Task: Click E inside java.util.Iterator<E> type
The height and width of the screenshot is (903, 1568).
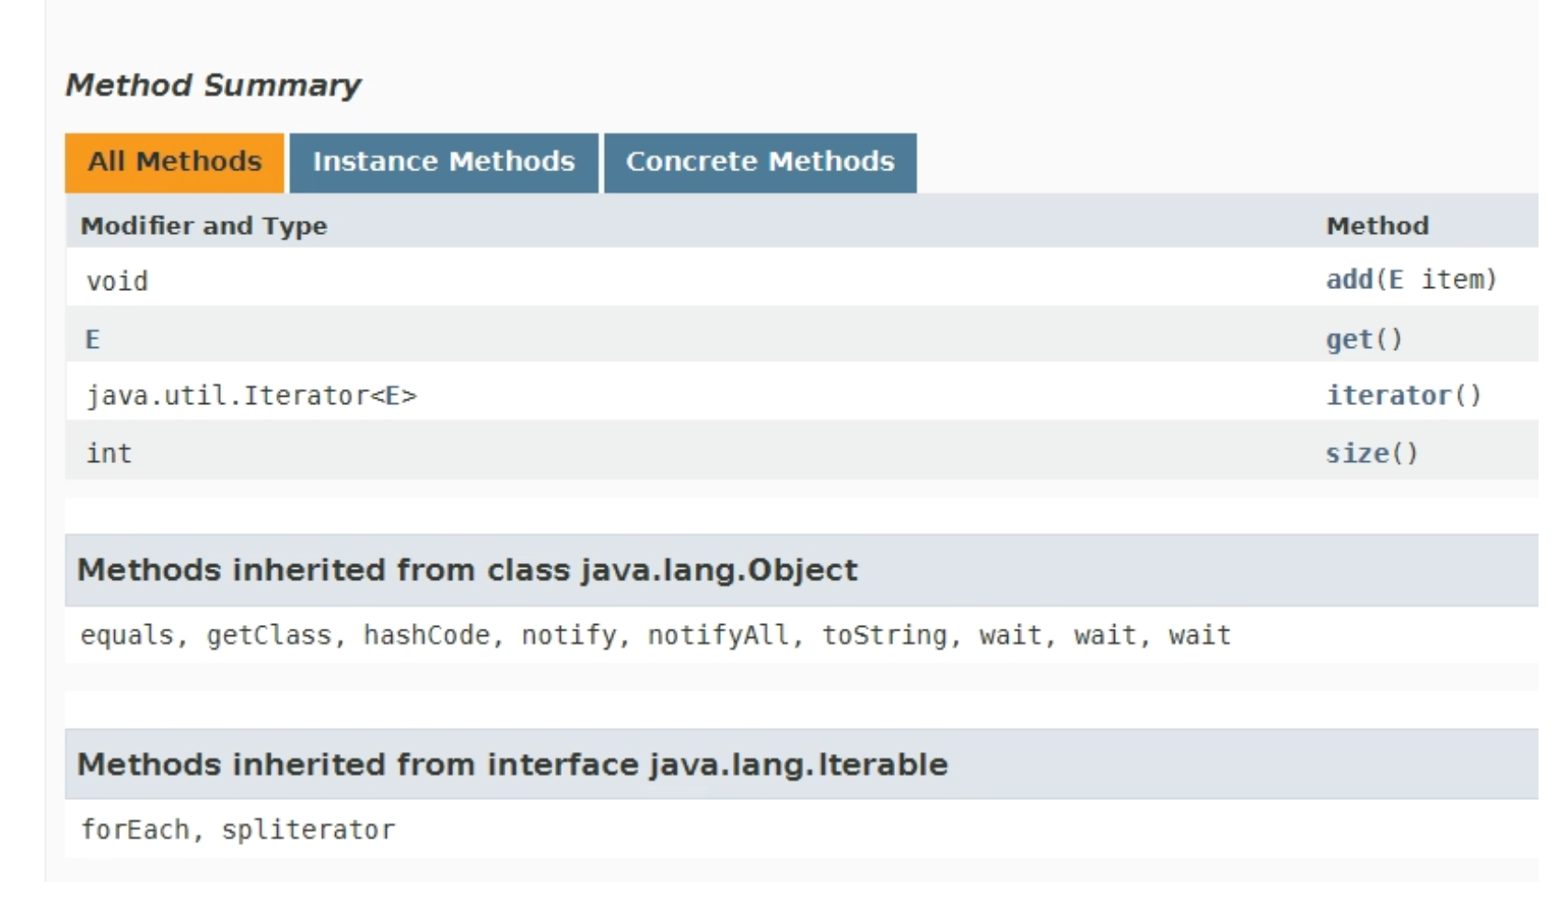Action: (393, 396)
